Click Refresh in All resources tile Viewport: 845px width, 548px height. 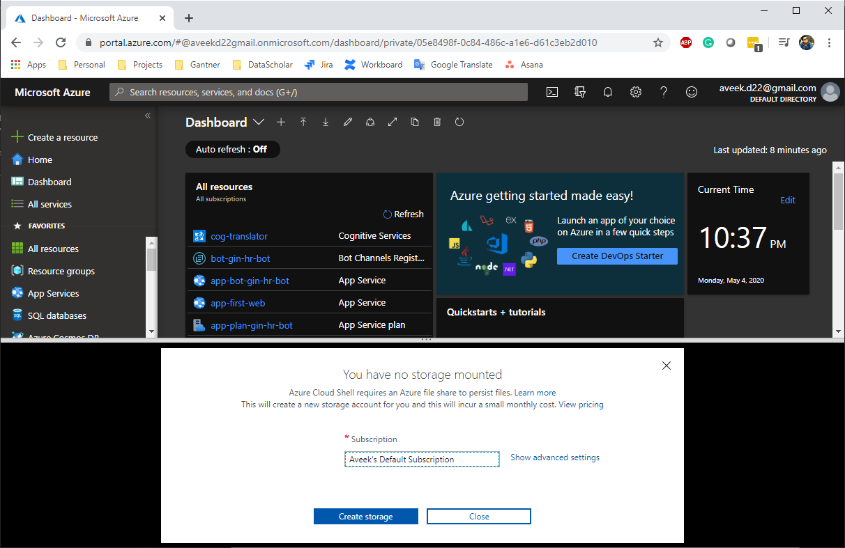404,214
